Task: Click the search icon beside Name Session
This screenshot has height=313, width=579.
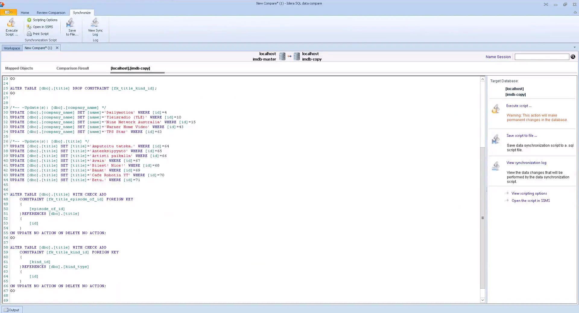Action: point(573,57)
